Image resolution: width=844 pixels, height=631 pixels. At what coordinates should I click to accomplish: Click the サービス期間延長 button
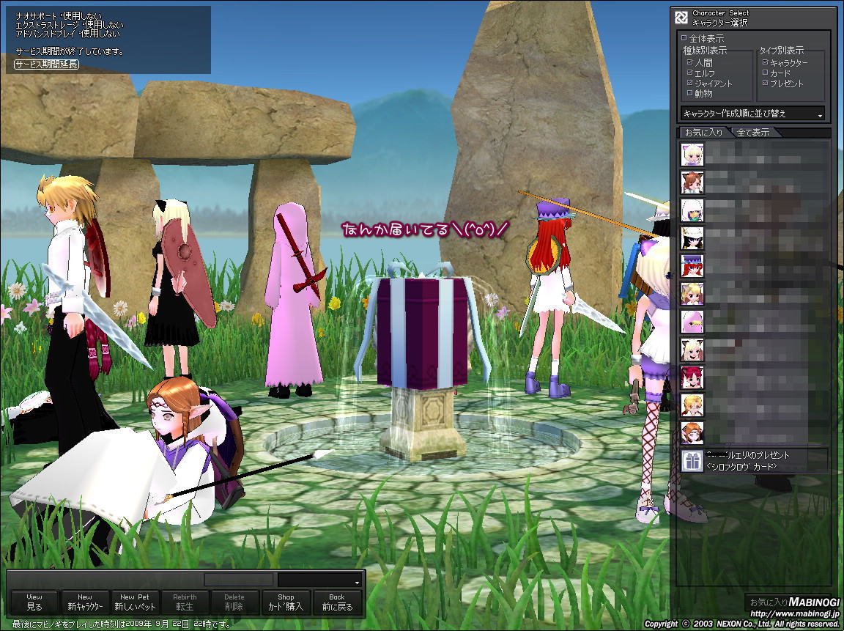(x=46, y=64)
